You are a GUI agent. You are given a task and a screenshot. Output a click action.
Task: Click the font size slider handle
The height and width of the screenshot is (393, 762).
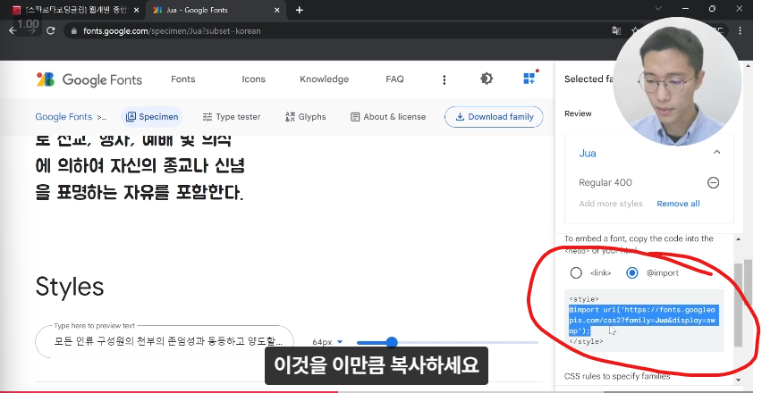[x=392, y=343]
